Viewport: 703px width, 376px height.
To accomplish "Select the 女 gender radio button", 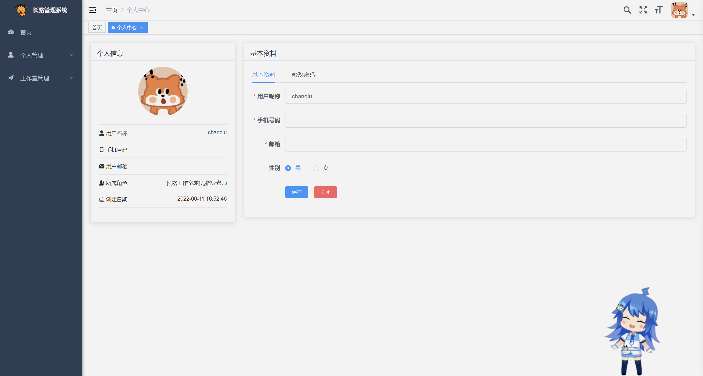I will [x=316, y=168].
